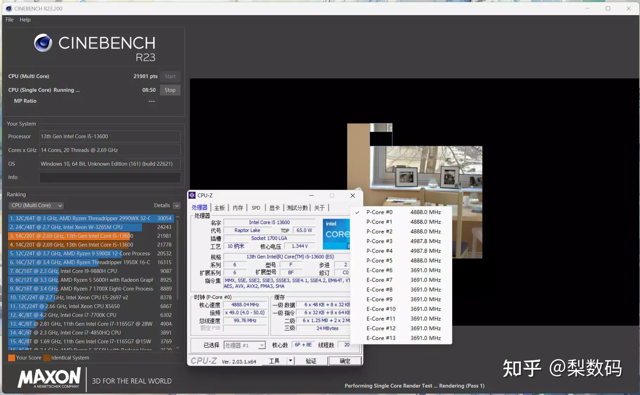This screenshot has width=640, height=395.
Task: Click the orange Your Score legend swatch
Action: [11, 358]
